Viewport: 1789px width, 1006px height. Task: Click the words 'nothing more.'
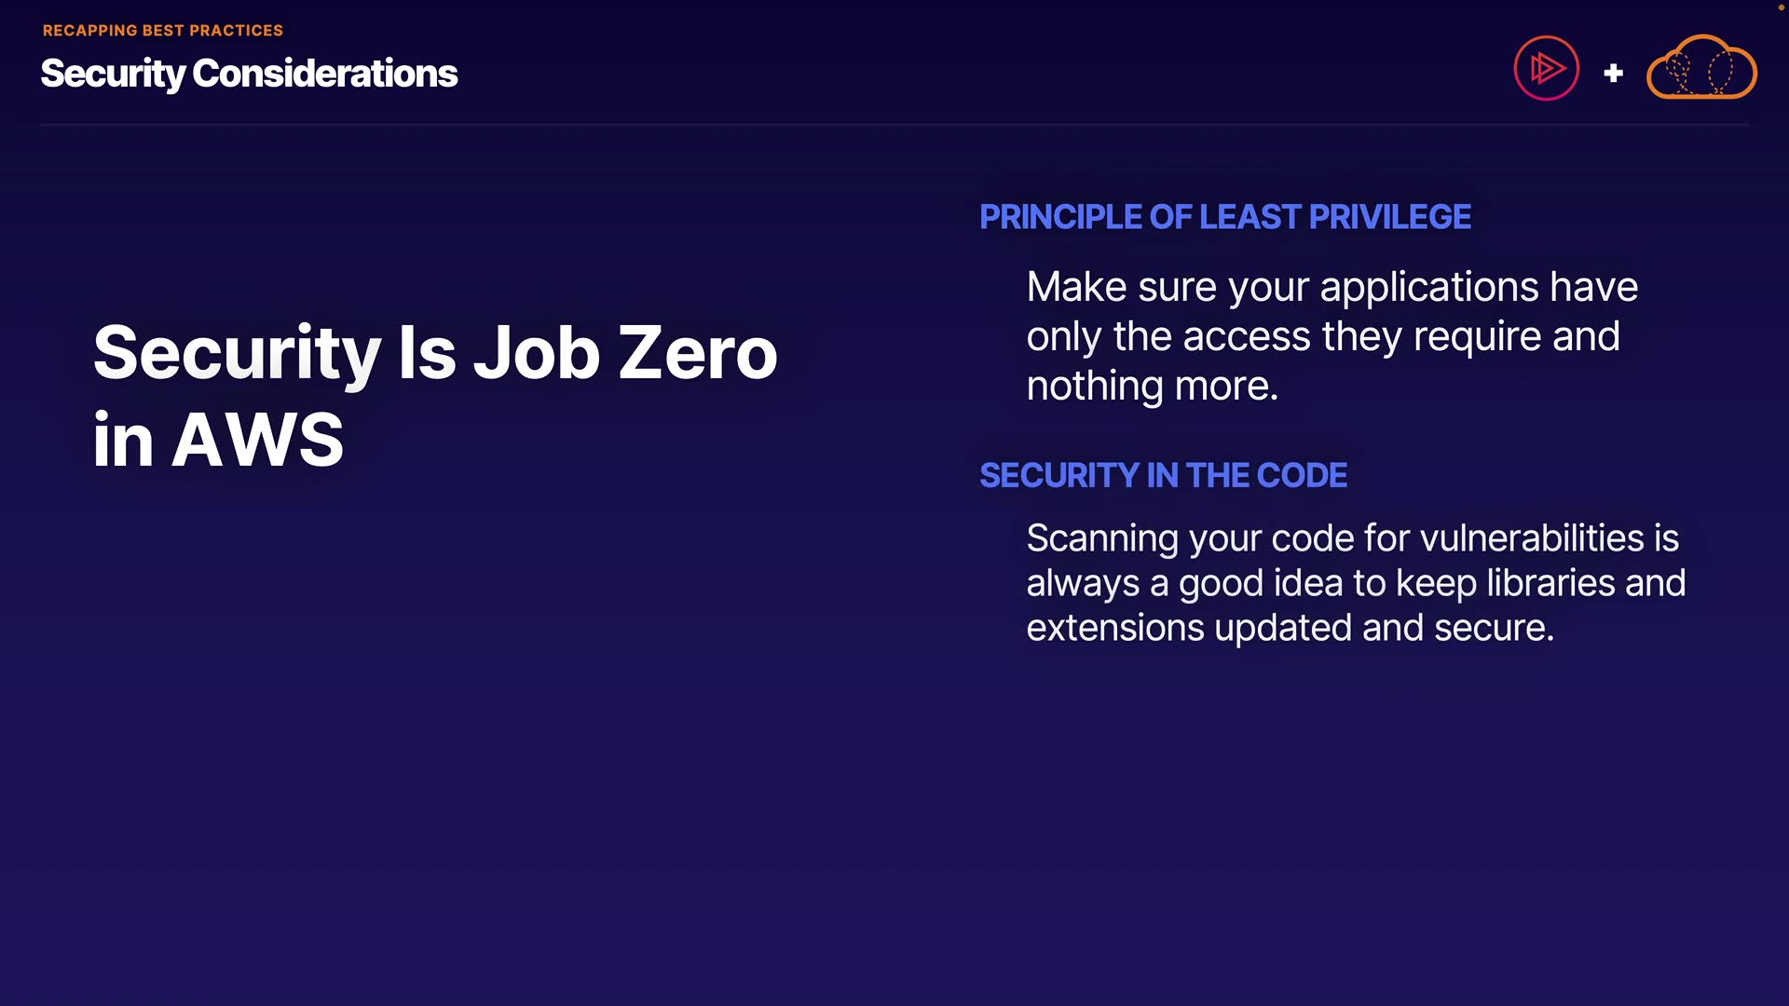[x=1152, y=386]
